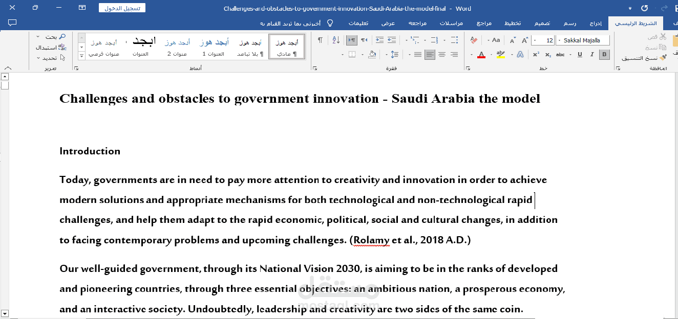Clear all formatting from the selection

pyautogui.click(x=474, y=40)
